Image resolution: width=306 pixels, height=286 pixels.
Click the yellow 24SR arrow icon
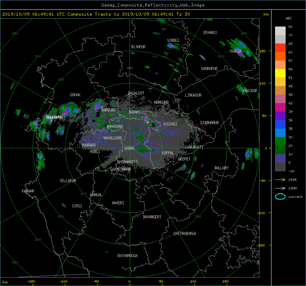click(x=280, y=180)
